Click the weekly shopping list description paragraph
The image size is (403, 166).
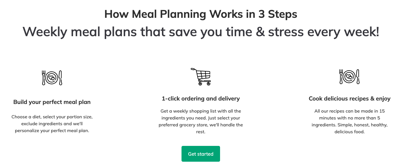pos(201,121)
